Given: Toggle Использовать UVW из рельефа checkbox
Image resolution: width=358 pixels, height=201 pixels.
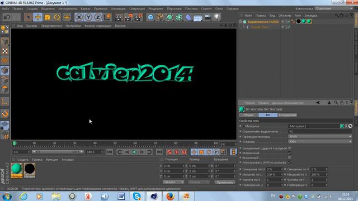Looking at the screenshot, I should point(290,162).
